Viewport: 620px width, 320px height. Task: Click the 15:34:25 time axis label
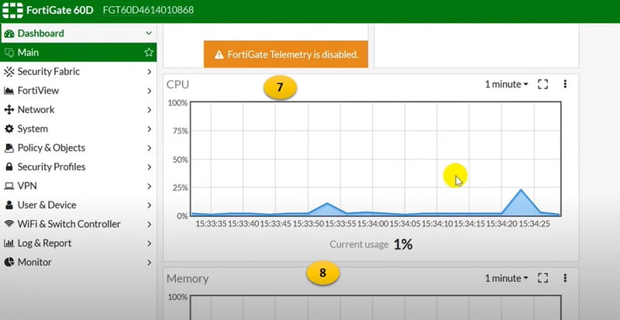[534, 224]
